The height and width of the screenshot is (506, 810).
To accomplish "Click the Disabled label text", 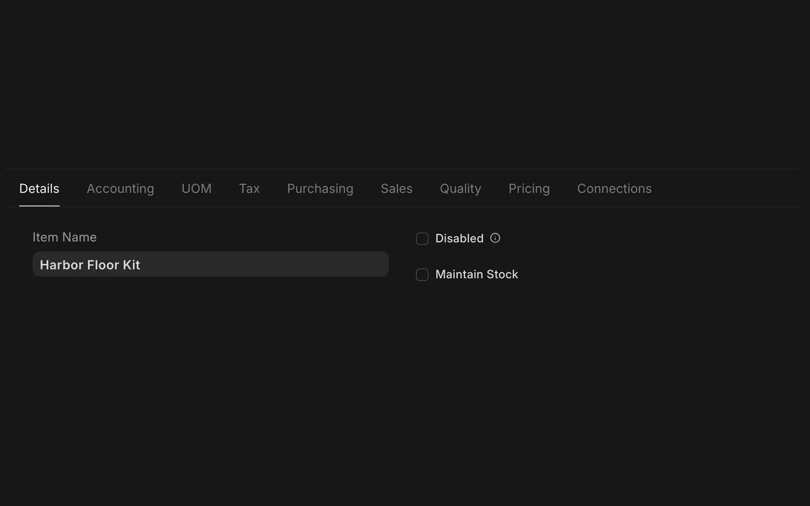I will pyautogui.click(x=459, y=238).
